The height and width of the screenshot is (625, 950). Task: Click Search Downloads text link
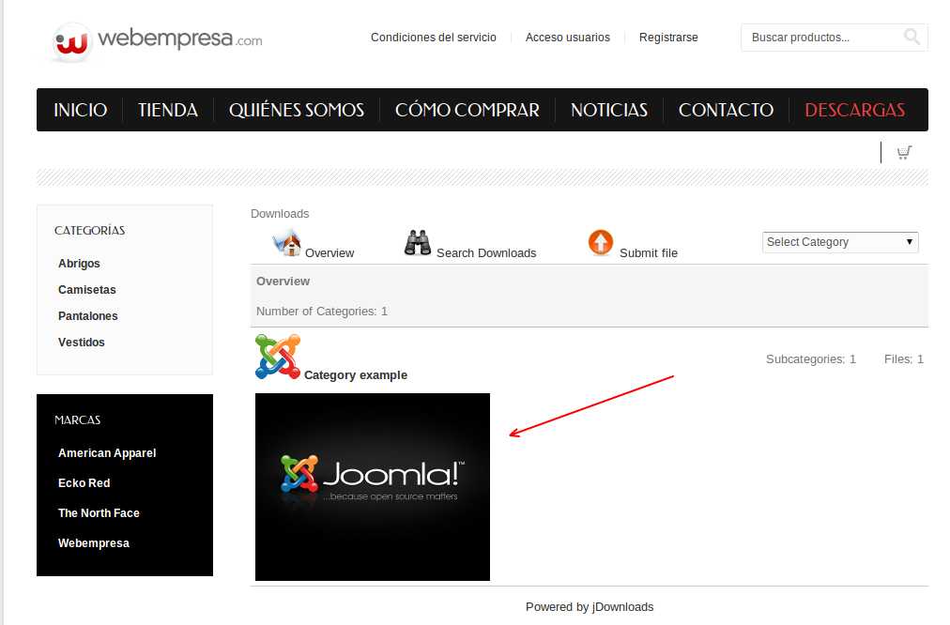(486, 253)
